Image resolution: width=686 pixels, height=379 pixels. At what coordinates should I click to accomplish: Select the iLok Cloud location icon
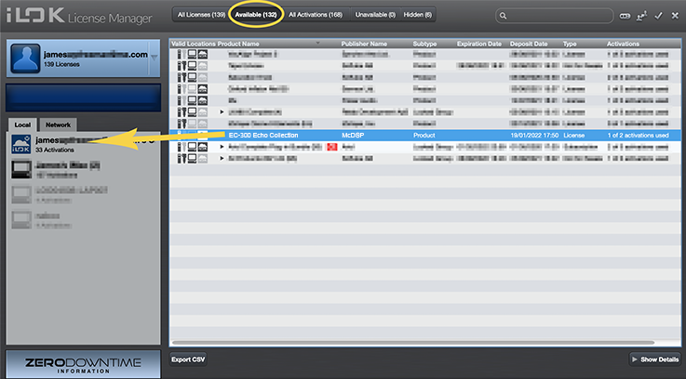tap(21, 144)
